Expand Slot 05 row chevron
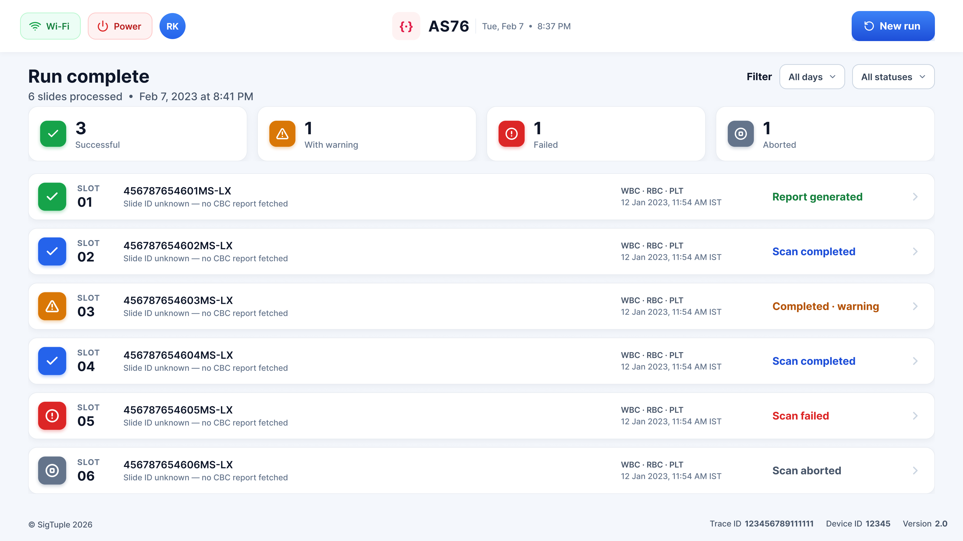Screen dimensions: 963x541 915,416
